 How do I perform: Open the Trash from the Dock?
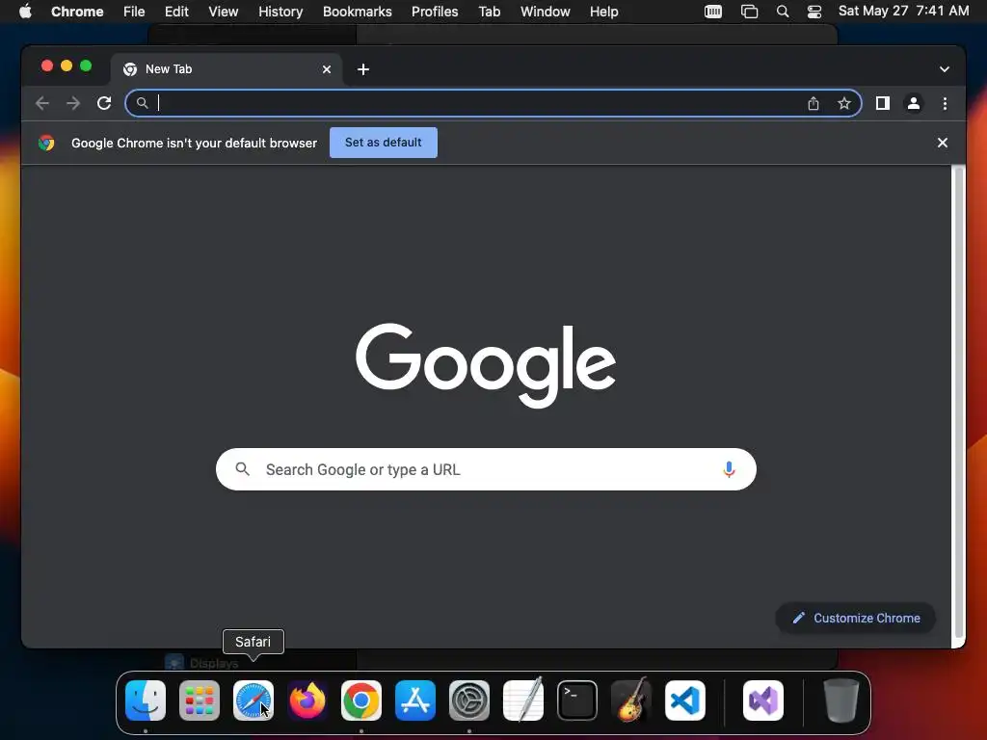840,700
